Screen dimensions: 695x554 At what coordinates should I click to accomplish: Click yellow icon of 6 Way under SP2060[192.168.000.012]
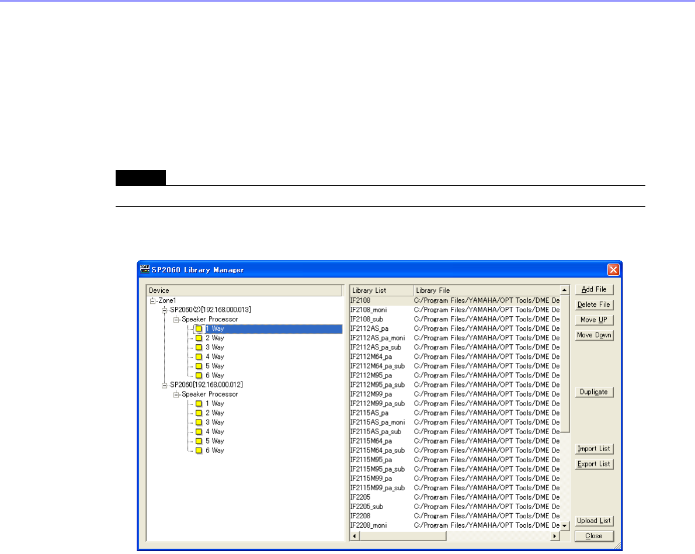click(199, 450)
